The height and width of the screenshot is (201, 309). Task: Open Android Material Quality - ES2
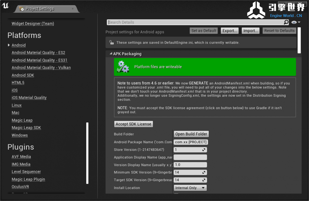(38, 53)
